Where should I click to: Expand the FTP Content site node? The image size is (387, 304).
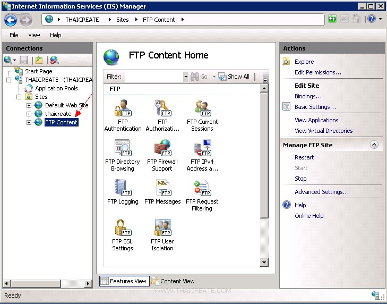click(29, 122)
